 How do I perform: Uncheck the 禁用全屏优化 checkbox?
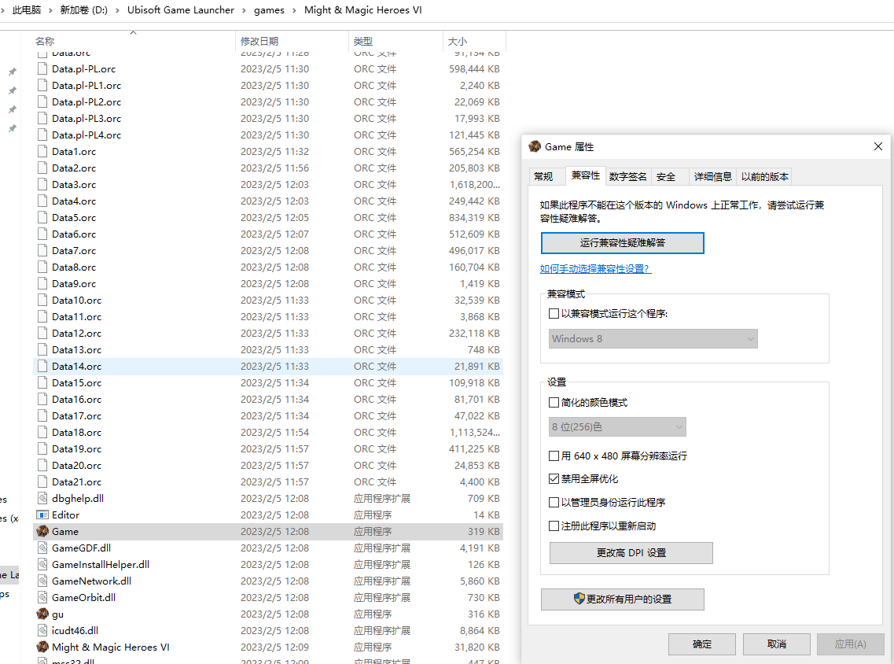tap(554, 478)
